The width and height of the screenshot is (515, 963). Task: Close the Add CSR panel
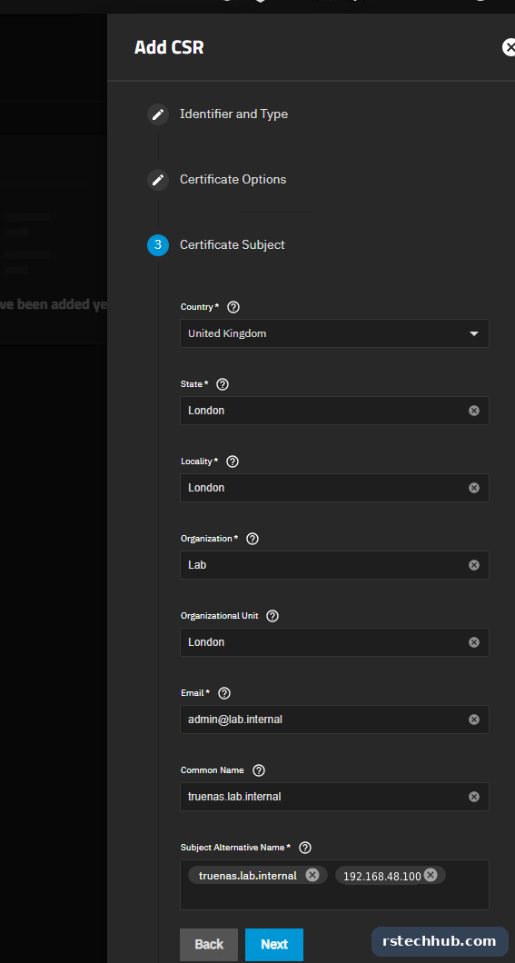[x=509, y=47]
